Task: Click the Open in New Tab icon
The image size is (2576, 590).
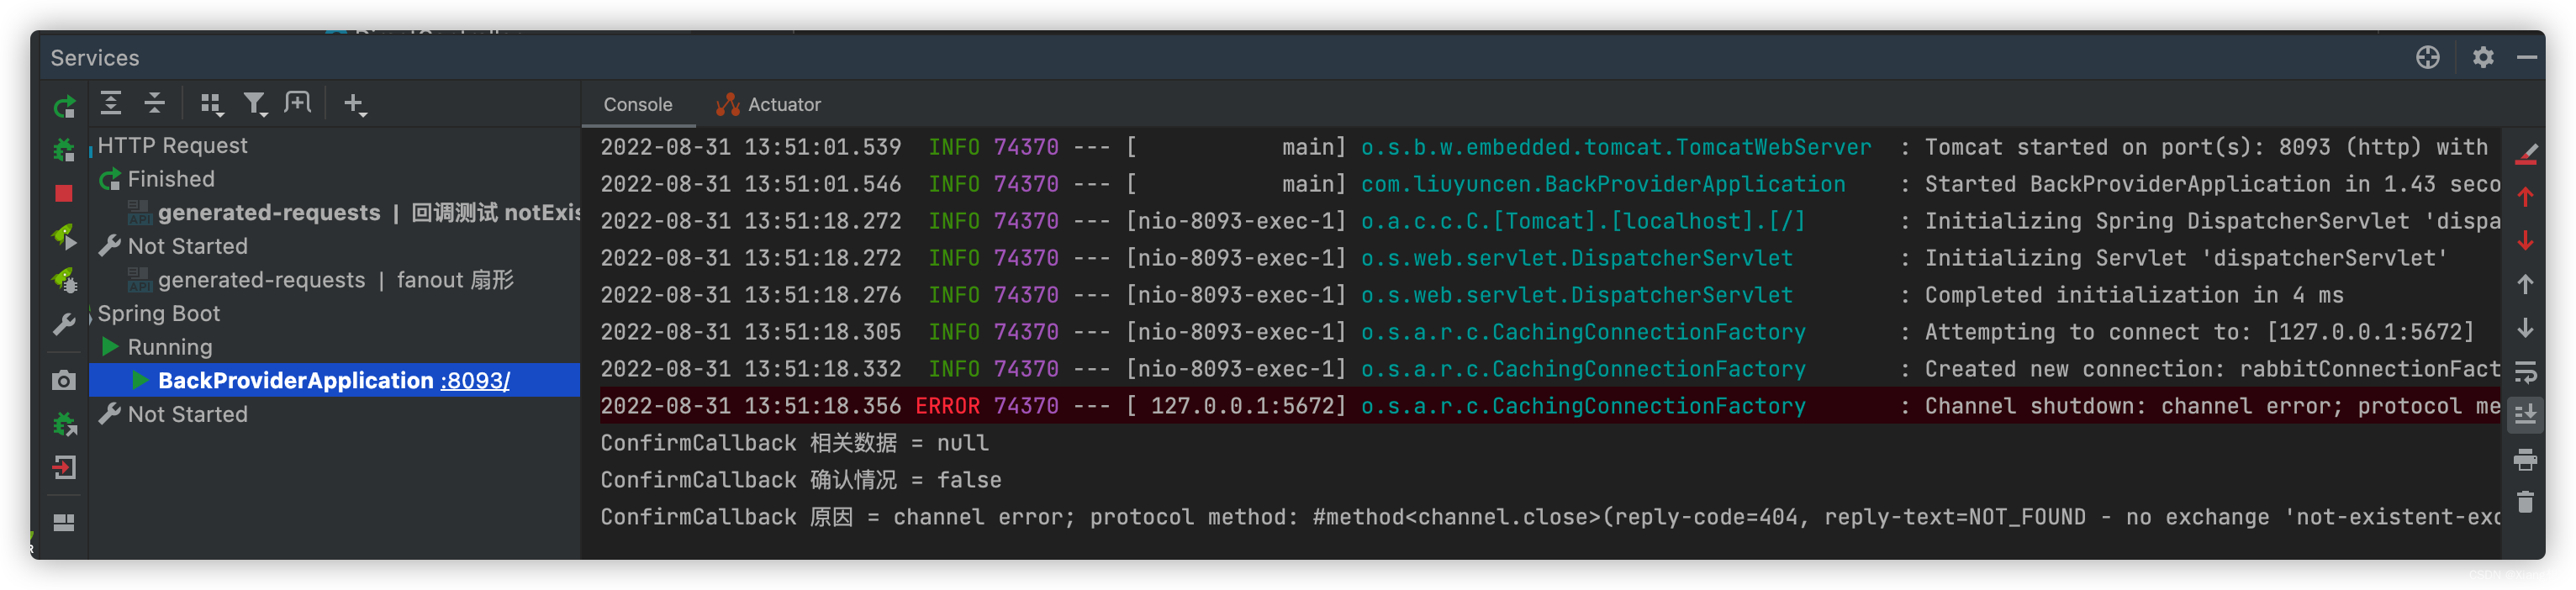Action: tap(298, 103)
